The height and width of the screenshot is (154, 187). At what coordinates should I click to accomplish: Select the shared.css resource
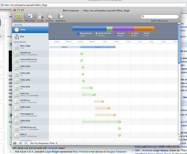click(x=30, y=54)
